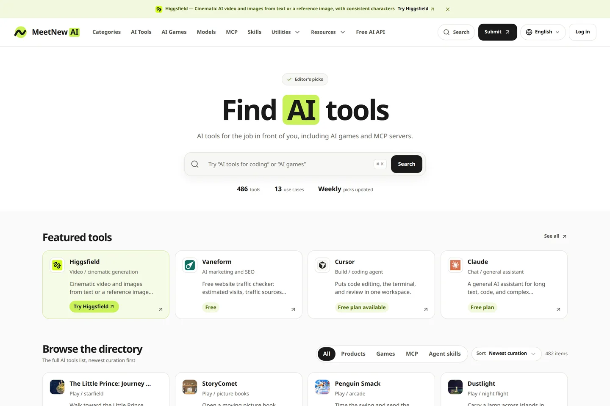Open the Vaneform card title
This screenshot has width=610, height=406.
pos(217,262)
